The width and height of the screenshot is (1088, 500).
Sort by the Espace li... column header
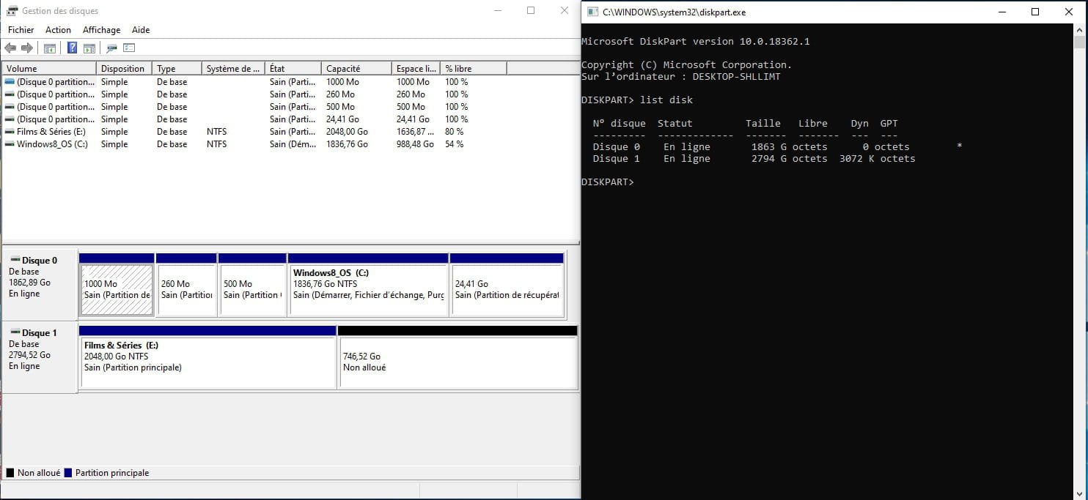pyautogui.click(x=416, y=69)
